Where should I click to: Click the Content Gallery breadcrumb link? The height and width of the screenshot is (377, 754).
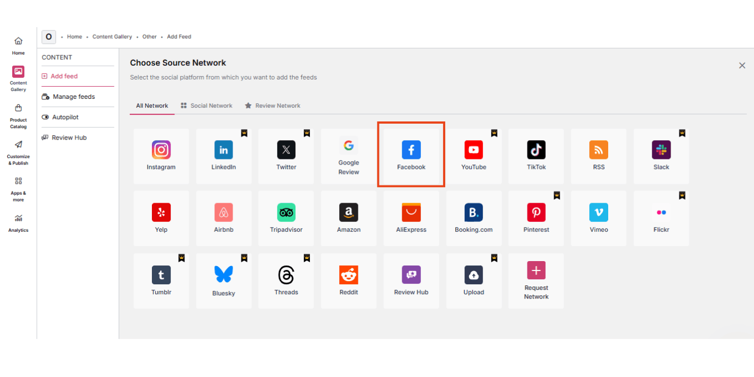[x=112, y=37]
